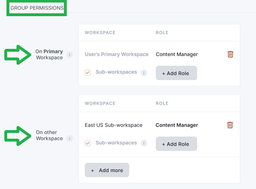Delete Content Manager role for East US Sub-workspace
Viewport: 256px width, 189px height.
(230, 125)
